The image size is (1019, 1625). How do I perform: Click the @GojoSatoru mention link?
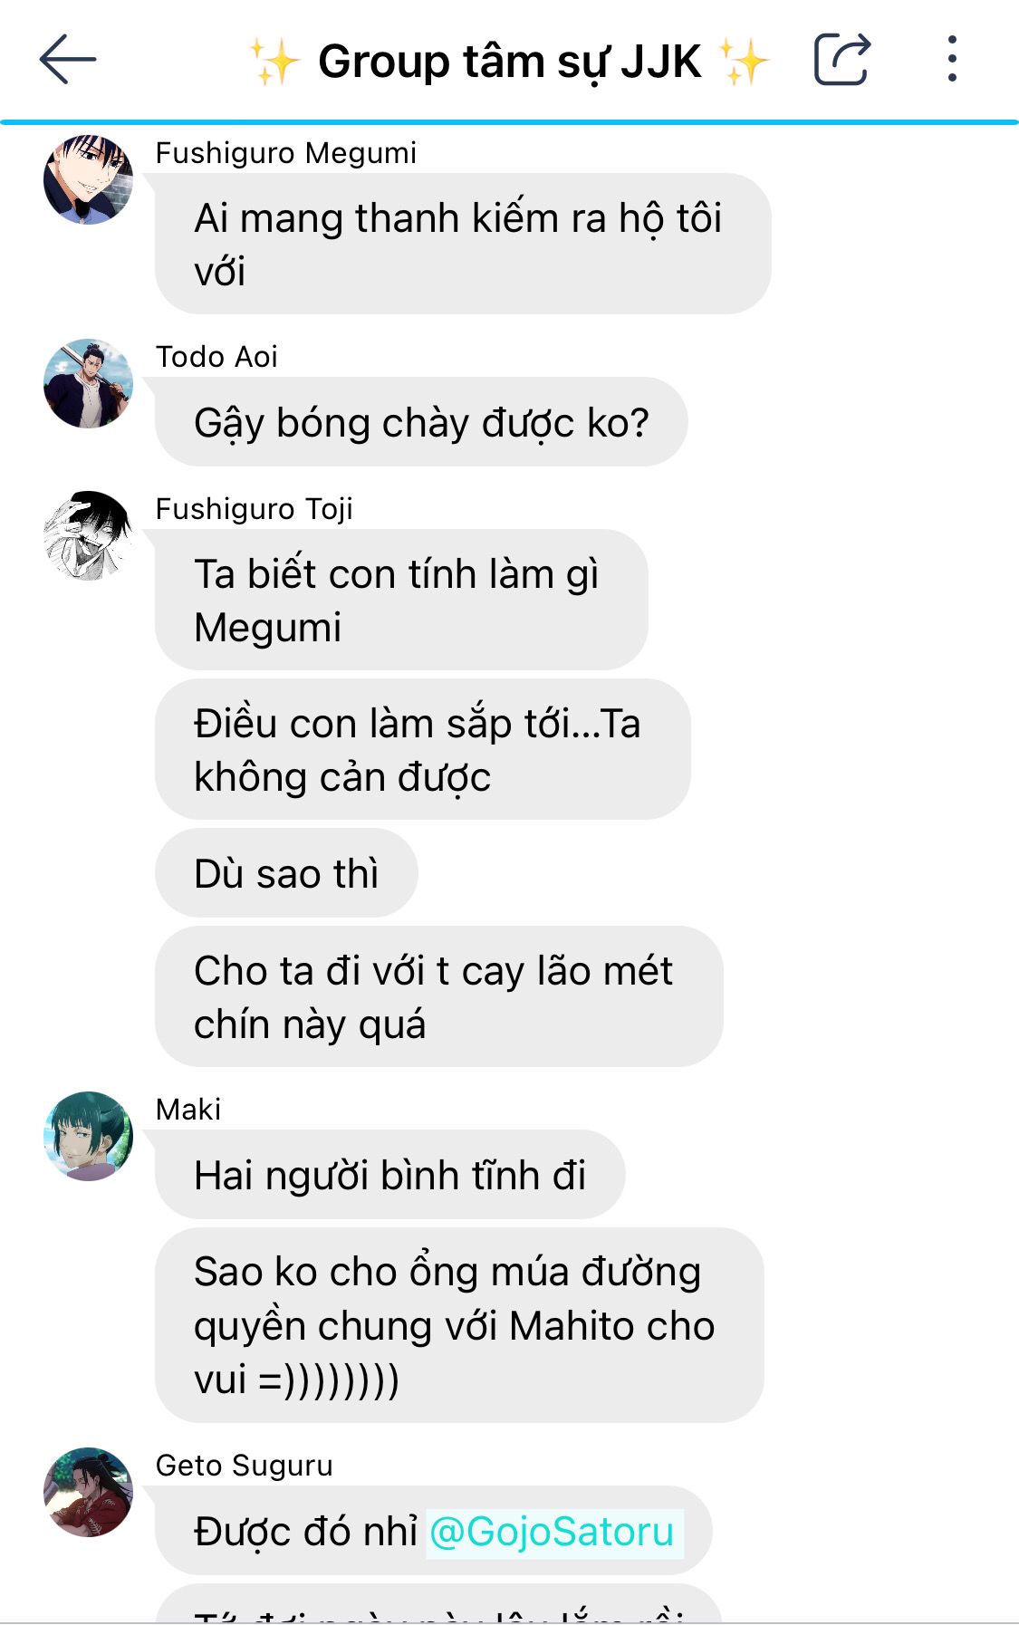[x=552, y=1532]
